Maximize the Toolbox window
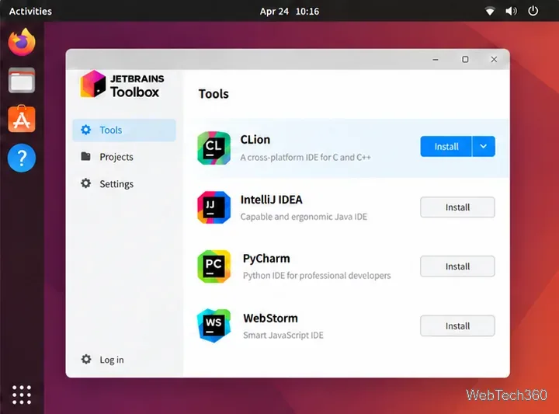 click(465, 60)
